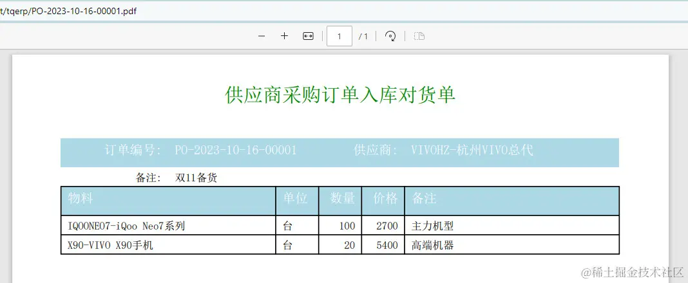Select remark cell 高端机器

(x=511, y=245)
